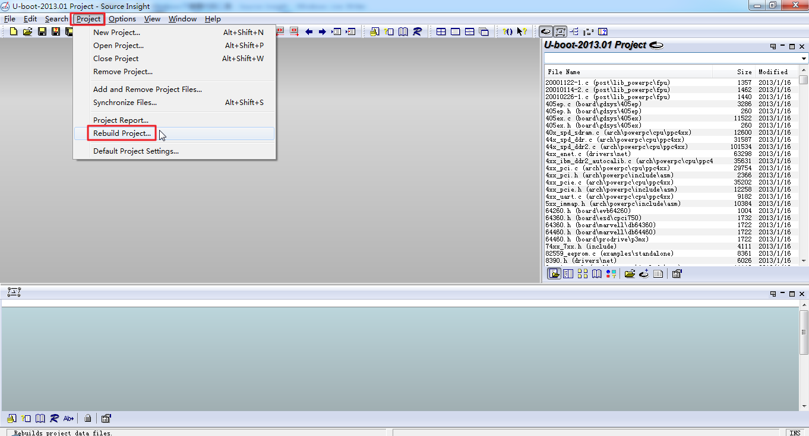Click the Open File folder icon
809x436 pixels.
(27, 31)
